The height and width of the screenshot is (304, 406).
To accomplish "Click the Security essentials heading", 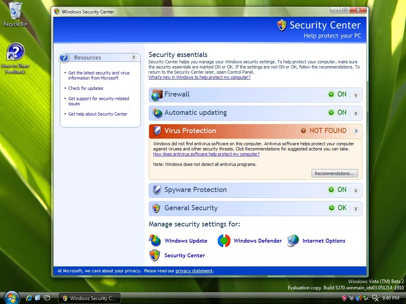I will coord(178,55).
